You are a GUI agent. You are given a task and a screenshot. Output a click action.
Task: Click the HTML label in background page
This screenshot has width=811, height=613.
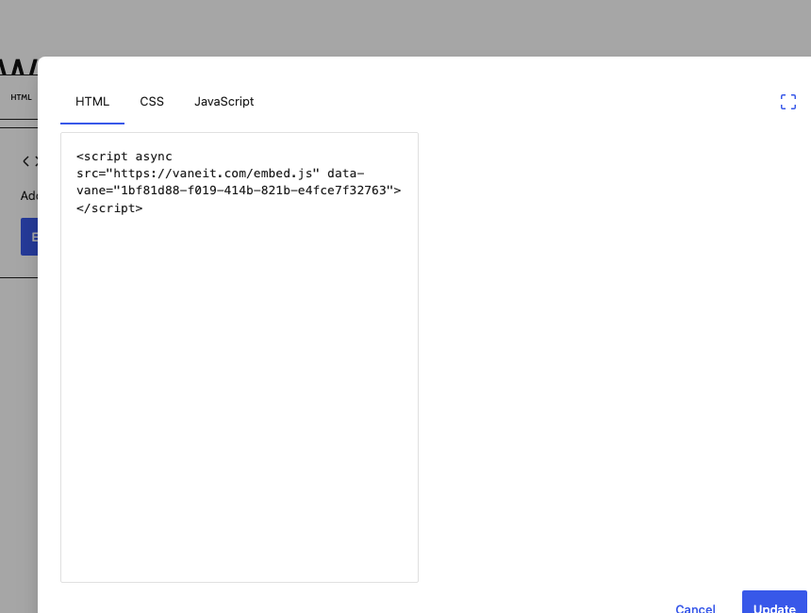click(21, 97)
